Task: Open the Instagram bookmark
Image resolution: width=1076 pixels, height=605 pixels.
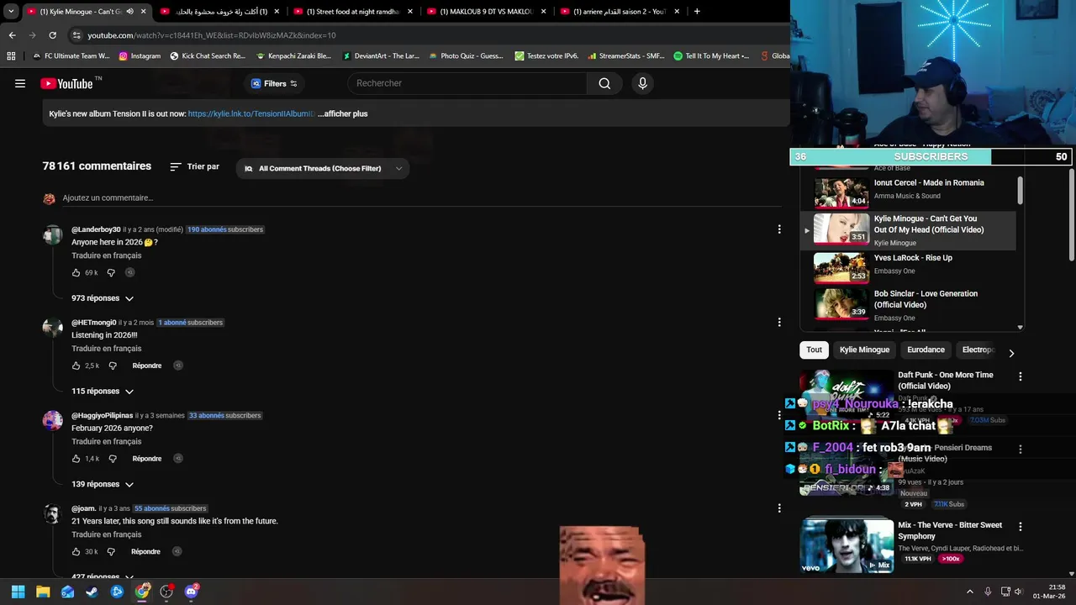Action: point(140,55)
